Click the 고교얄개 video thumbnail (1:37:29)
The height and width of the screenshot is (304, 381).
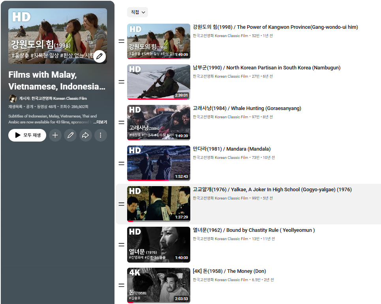pos(159,204)
